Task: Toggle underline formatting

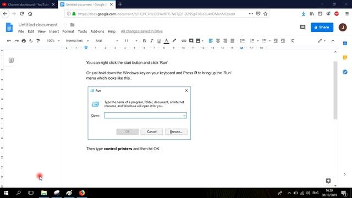Action: tap(159, 41)
